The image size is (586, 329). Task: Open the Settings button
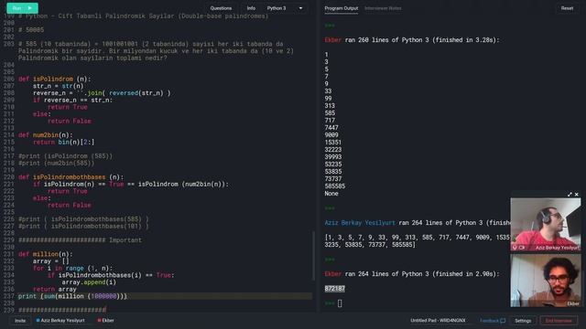[523, 321]
